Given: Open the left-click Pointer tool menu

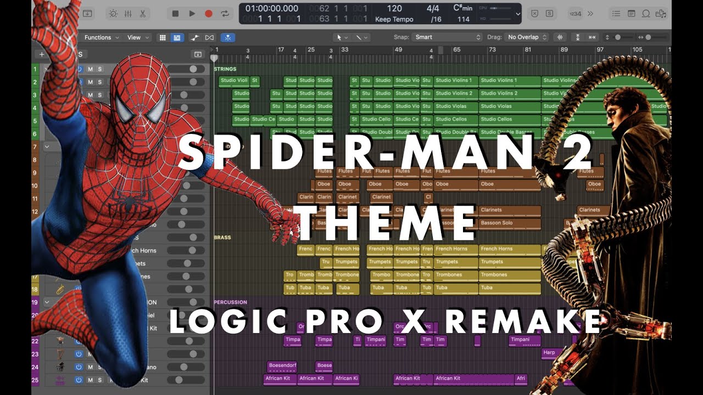Looking at the screenshot, I should [x=343, y=37].
